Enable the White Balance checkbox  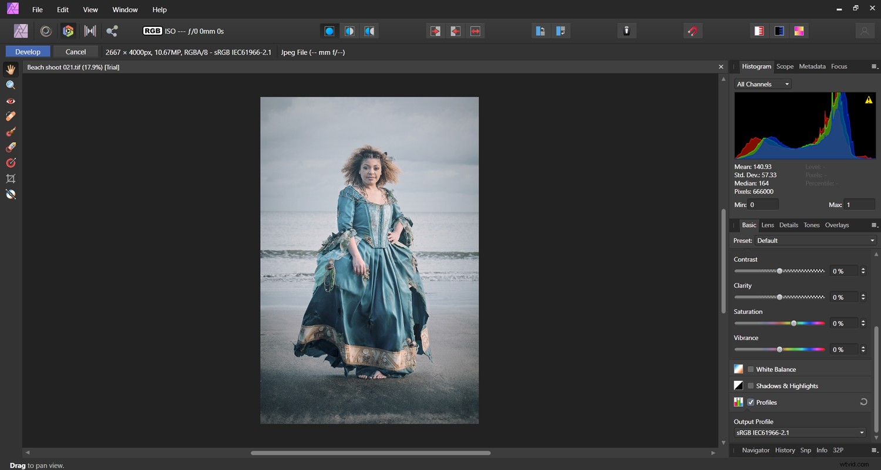point(751,369)
